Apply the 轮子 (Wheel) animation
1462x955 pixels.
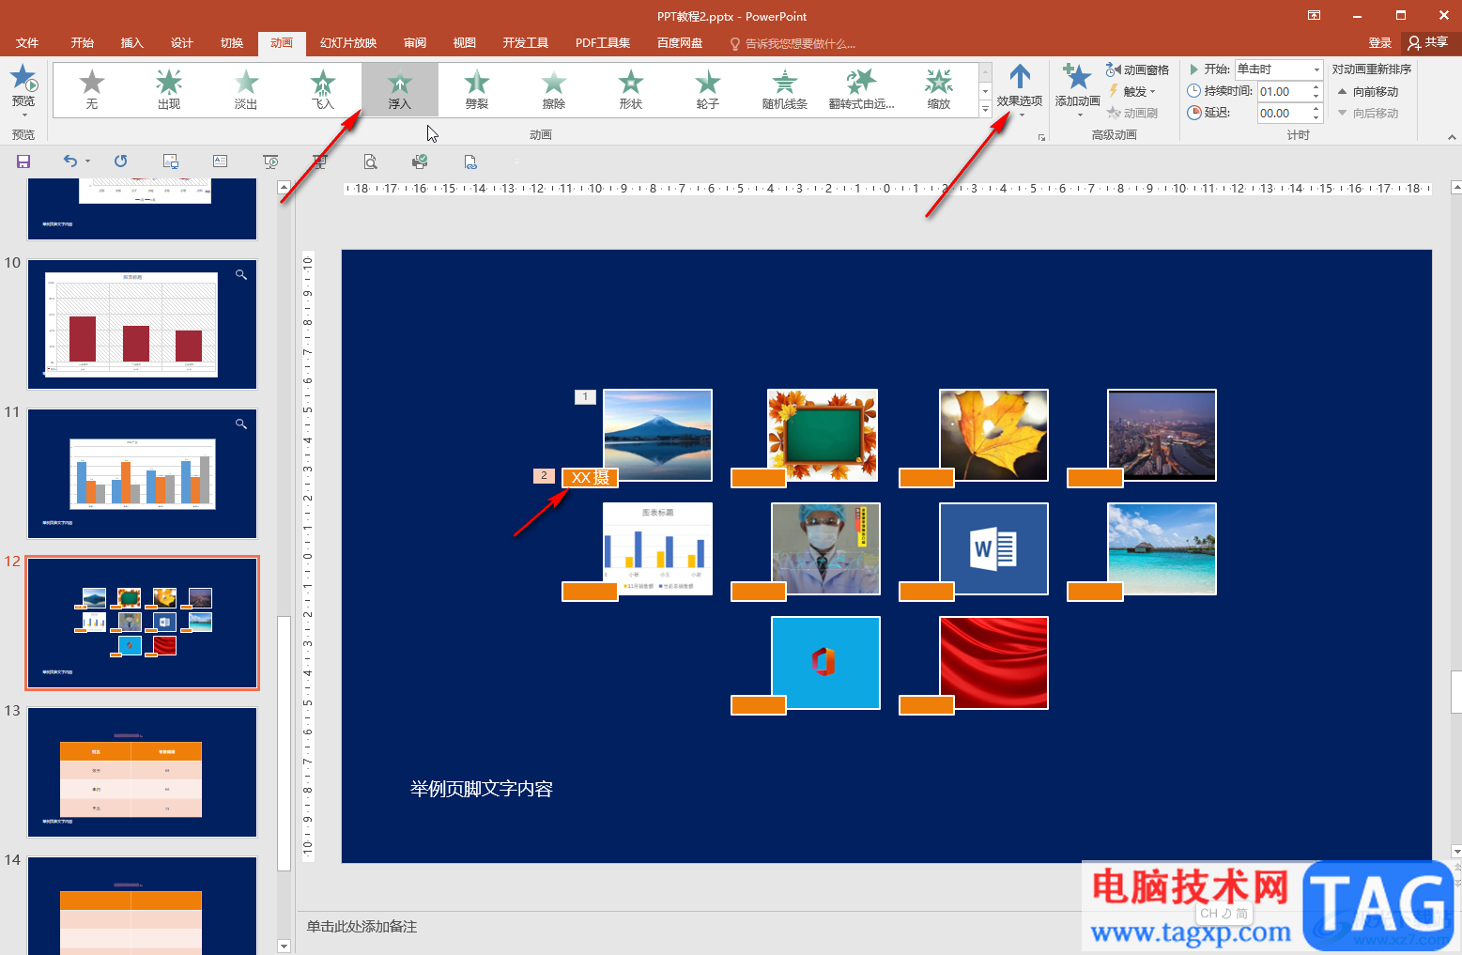[x=708, y=90]
